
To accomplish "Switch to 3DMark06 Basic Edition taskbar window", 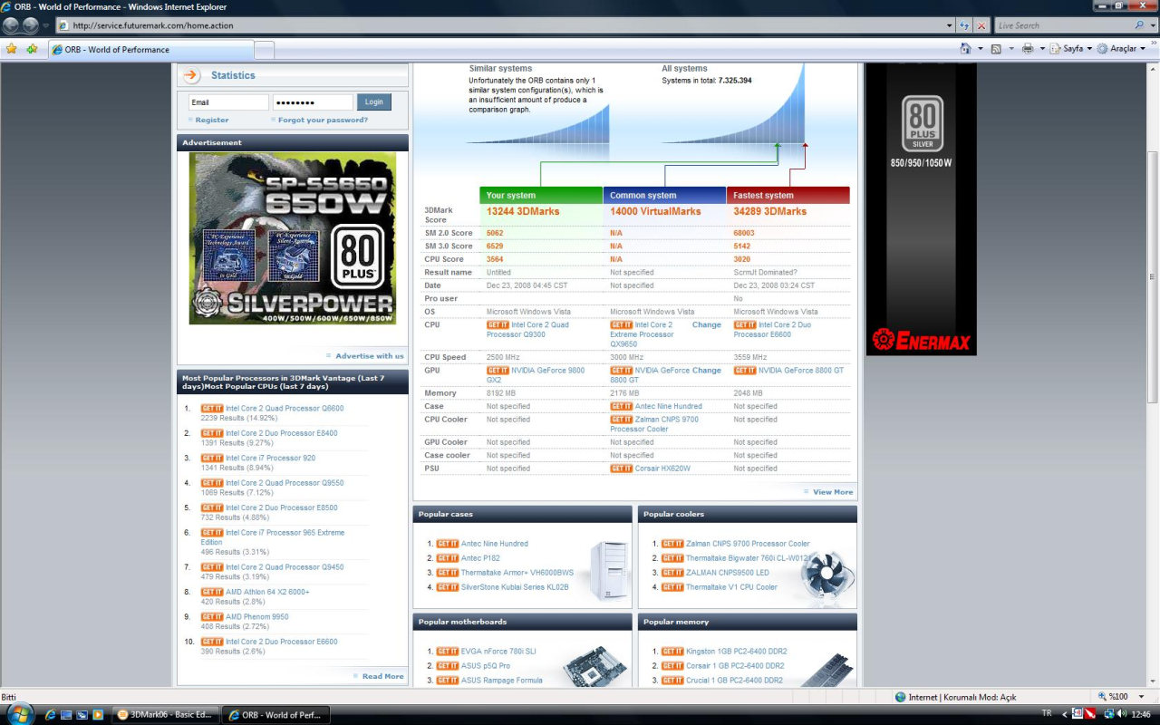I will pos(166,714).
